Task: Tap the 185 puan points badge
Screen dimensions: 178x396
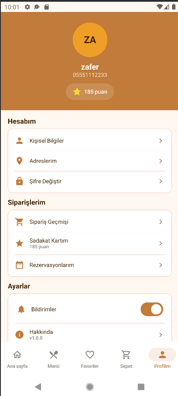Action: (x=90, y=92)
